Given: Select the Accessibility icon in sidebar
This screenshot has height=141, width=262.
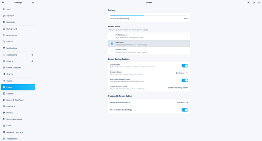Looking at the screenshot, I should pos(4,139).
